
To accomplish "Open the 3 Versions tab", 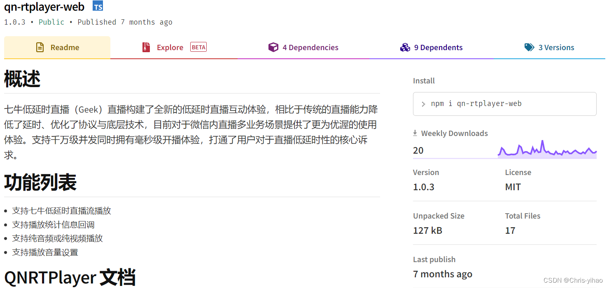I will tap(549, 47).
